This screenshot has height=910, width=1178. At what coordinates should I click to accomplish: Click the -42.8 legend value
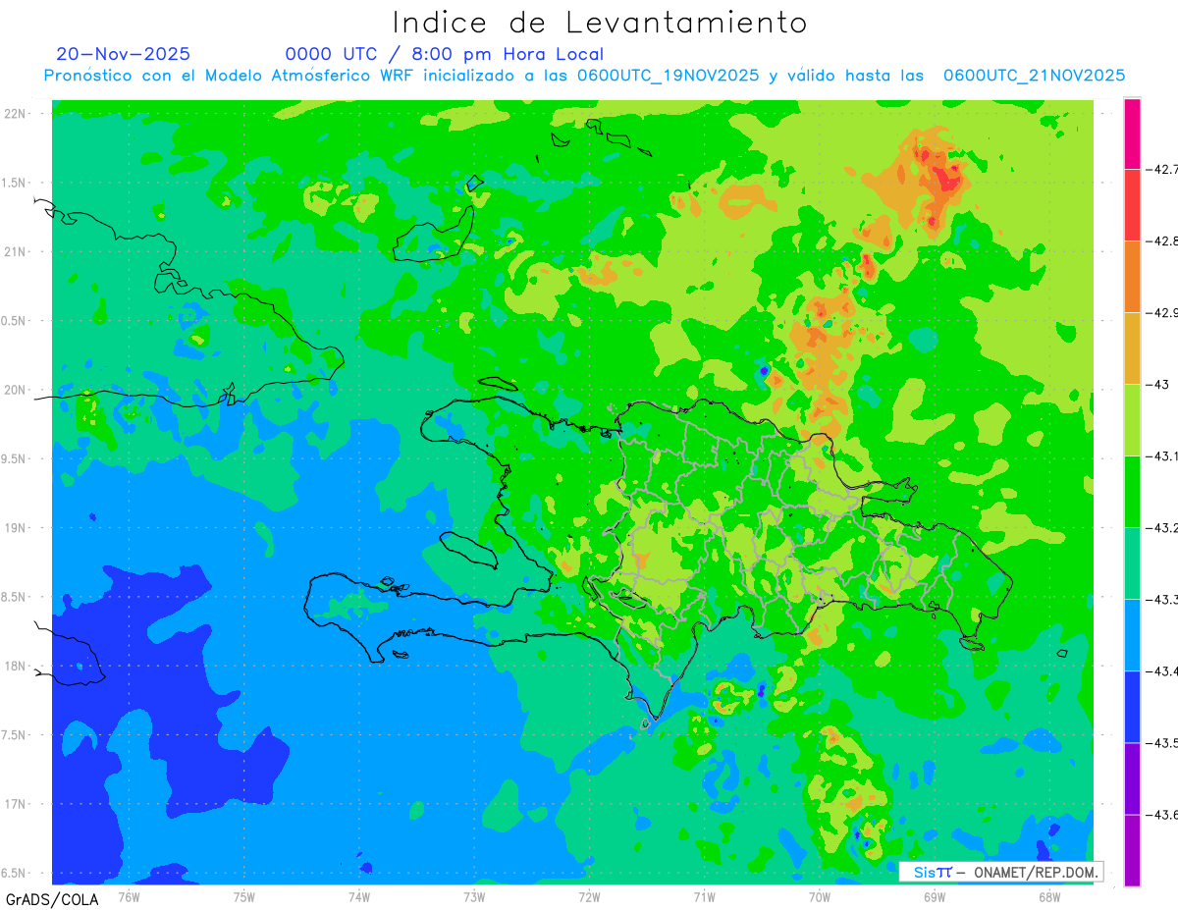coord(1164,241)
